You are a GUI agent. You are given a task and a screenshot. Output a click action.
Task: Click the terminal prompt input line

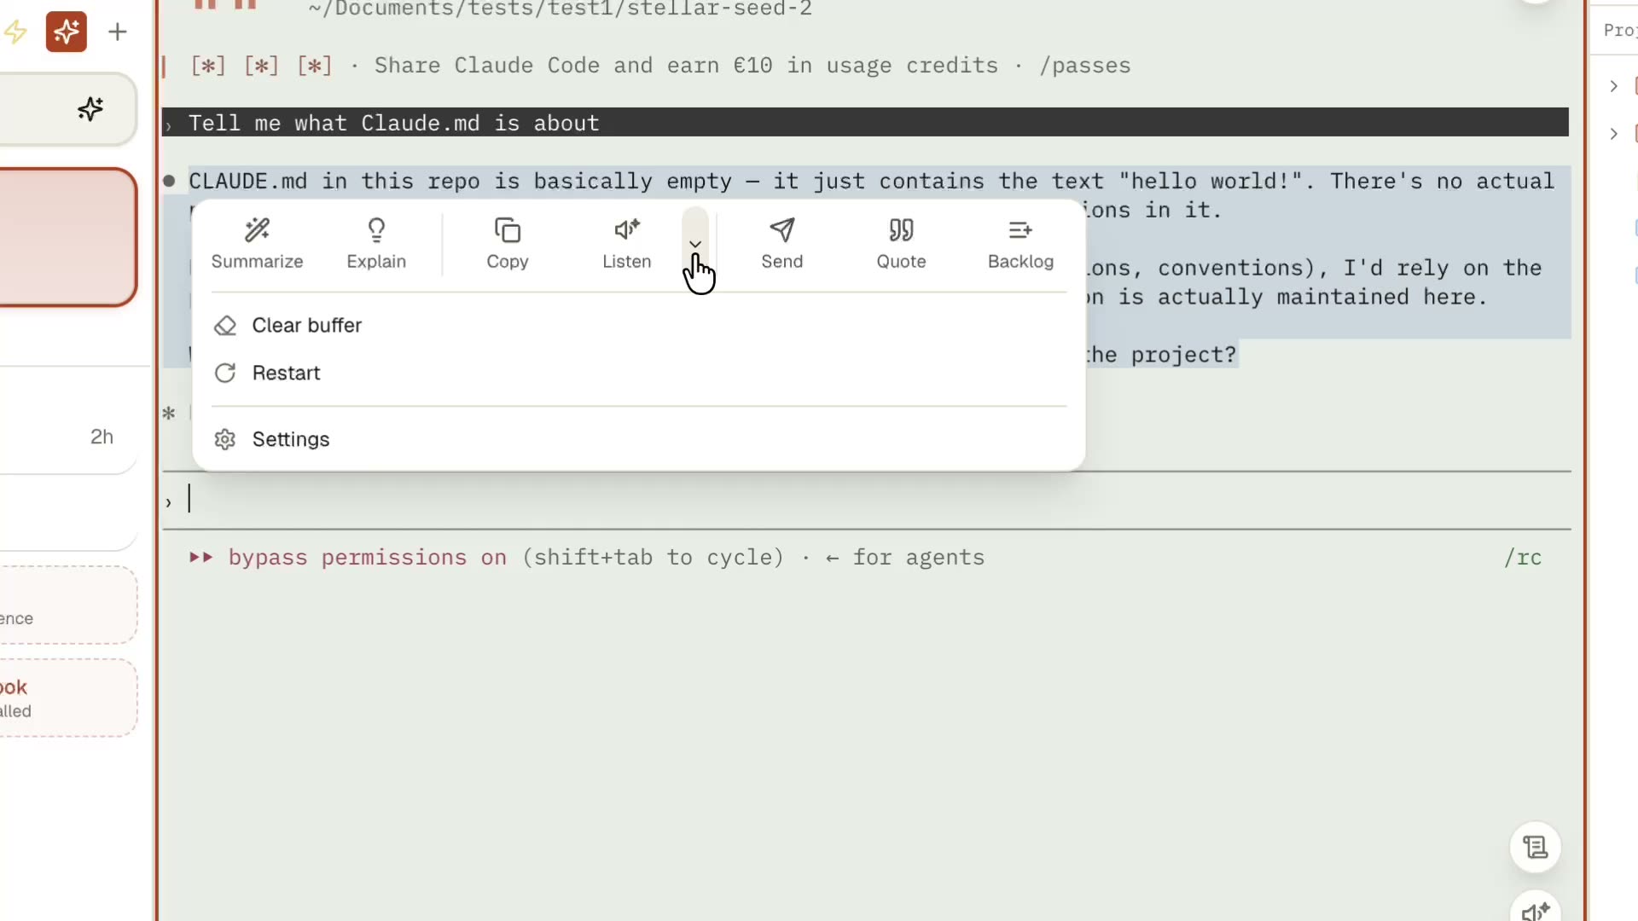[867, 501]
